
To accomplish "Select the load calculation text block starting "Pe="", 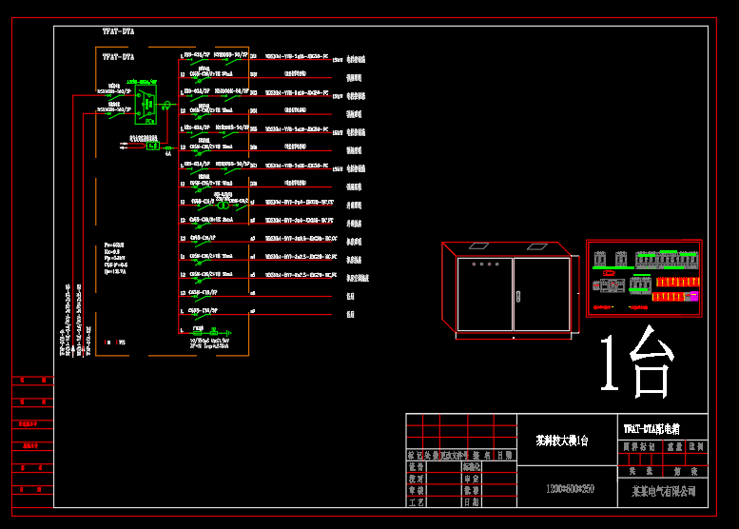I will 115,259.
